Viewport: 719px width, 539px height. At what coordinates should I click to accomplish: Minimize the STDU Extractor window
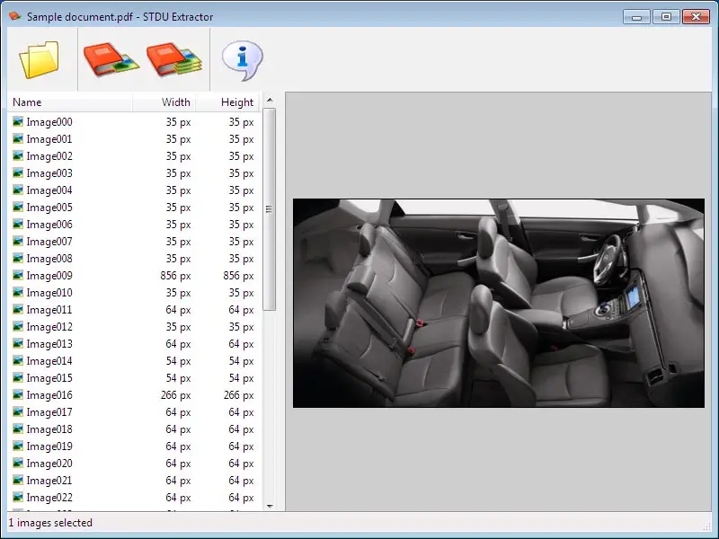point(636,17)
